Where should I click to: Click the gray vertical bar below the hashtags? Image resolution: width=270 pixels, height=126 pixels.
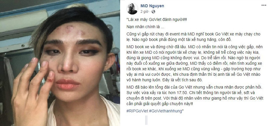[x=146, y=120]
